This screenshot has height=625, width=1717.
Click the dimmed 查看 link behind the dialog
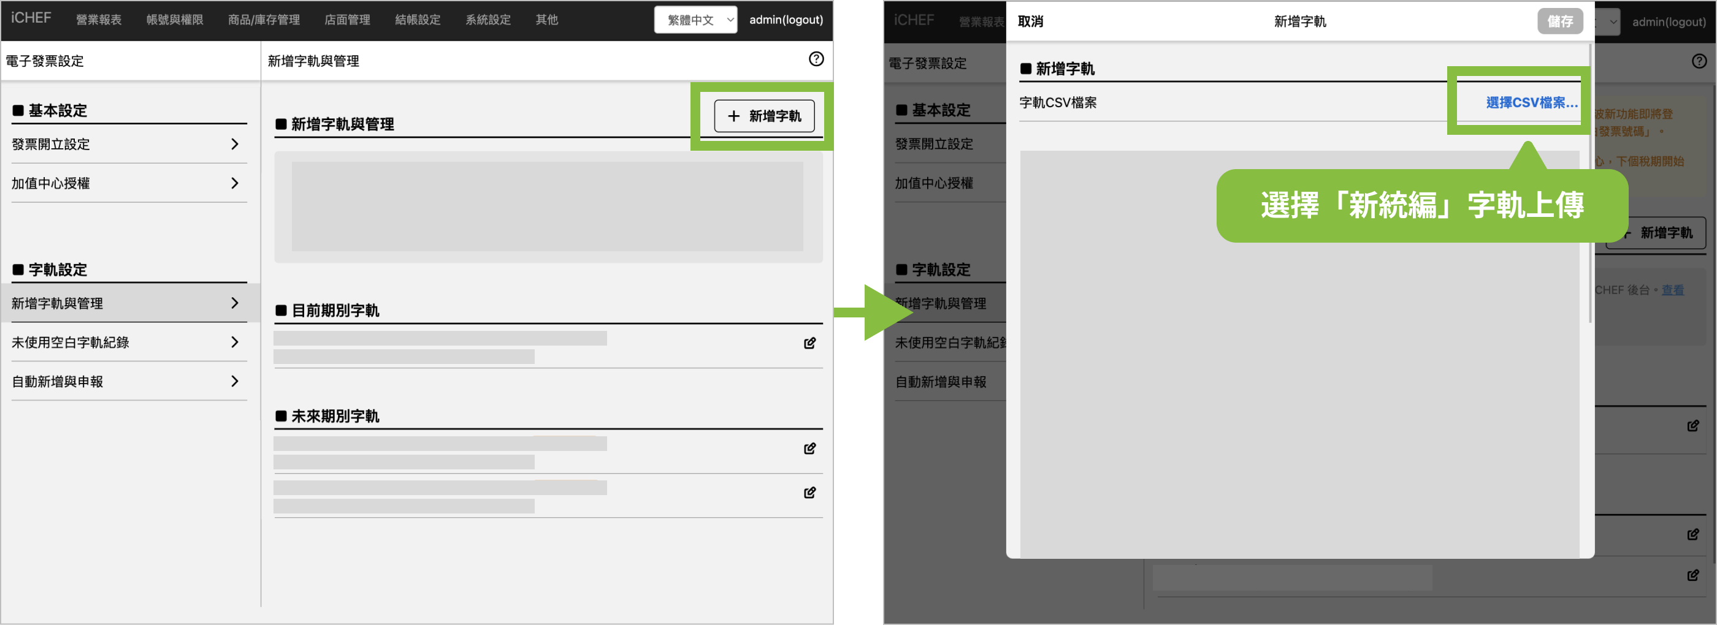click(x=1672, y=290)
